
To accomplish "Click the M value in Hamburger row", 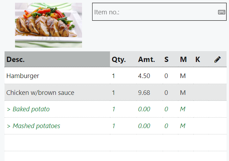I will coord(183,76).
